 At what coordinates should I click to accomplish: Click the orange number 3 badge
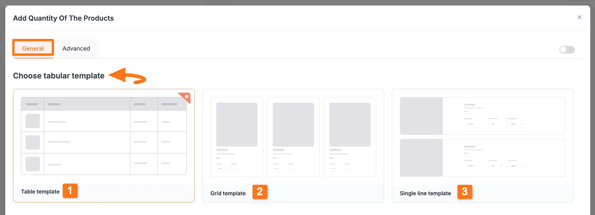tap(465, 192)
